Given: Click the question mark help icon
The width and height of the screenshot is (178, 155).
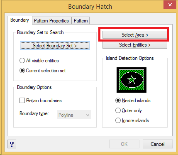Looking at the screenshot, I should point(12,144).
